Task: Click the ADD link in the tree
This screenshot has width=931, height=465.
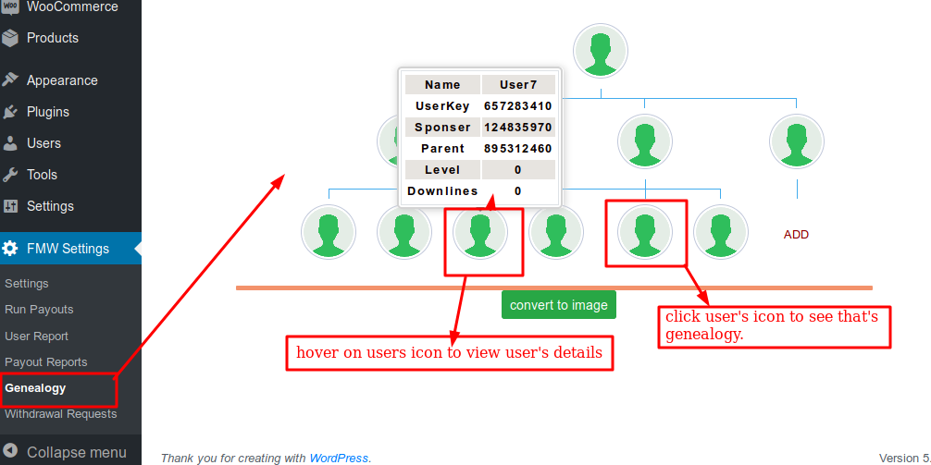Action: tap(796, 235)
